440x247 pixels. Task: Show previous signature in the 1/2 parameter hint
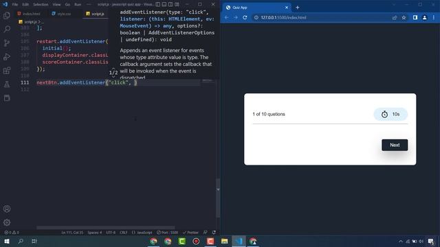pos(113,69)
